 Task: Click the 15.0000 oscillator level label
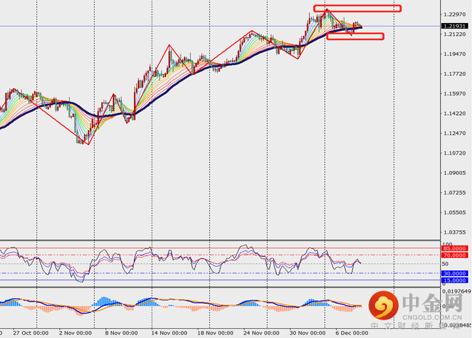pyautogui.click(x=455, y=280)
